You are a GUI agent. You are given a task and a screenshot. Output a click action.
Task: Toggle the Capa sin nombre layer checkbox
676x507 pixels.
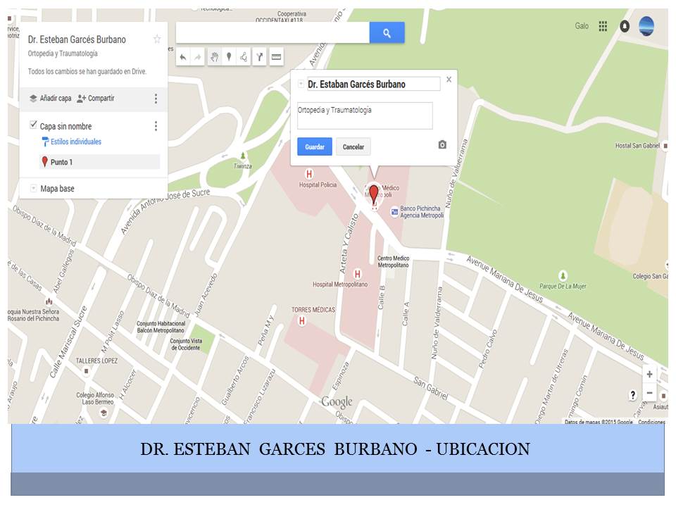32,125
